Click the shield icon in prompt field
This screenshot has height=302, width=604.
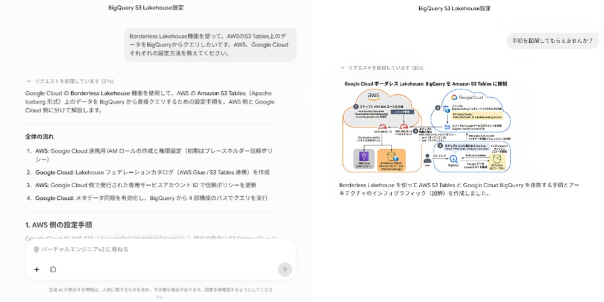click(36, 249)
